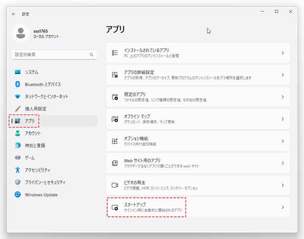Screen dimensions: 304x239
Task: Open オプション機能 settings entry
Action: coord(198,141)
